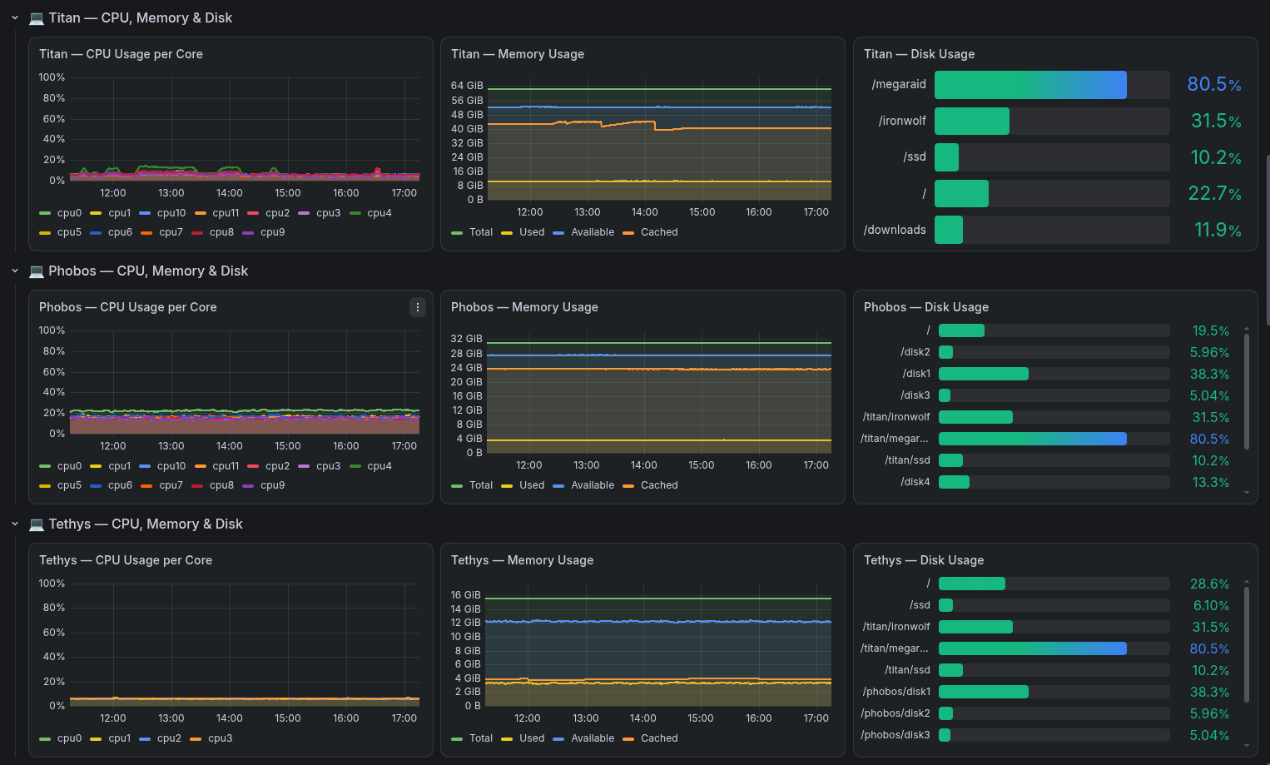Open the Phobos CPU panel three-dot menu

(x=418, y=307)
